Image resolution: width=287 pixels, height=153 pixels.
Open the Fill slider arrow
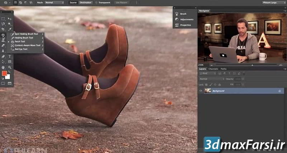click(x=243, y=85)
